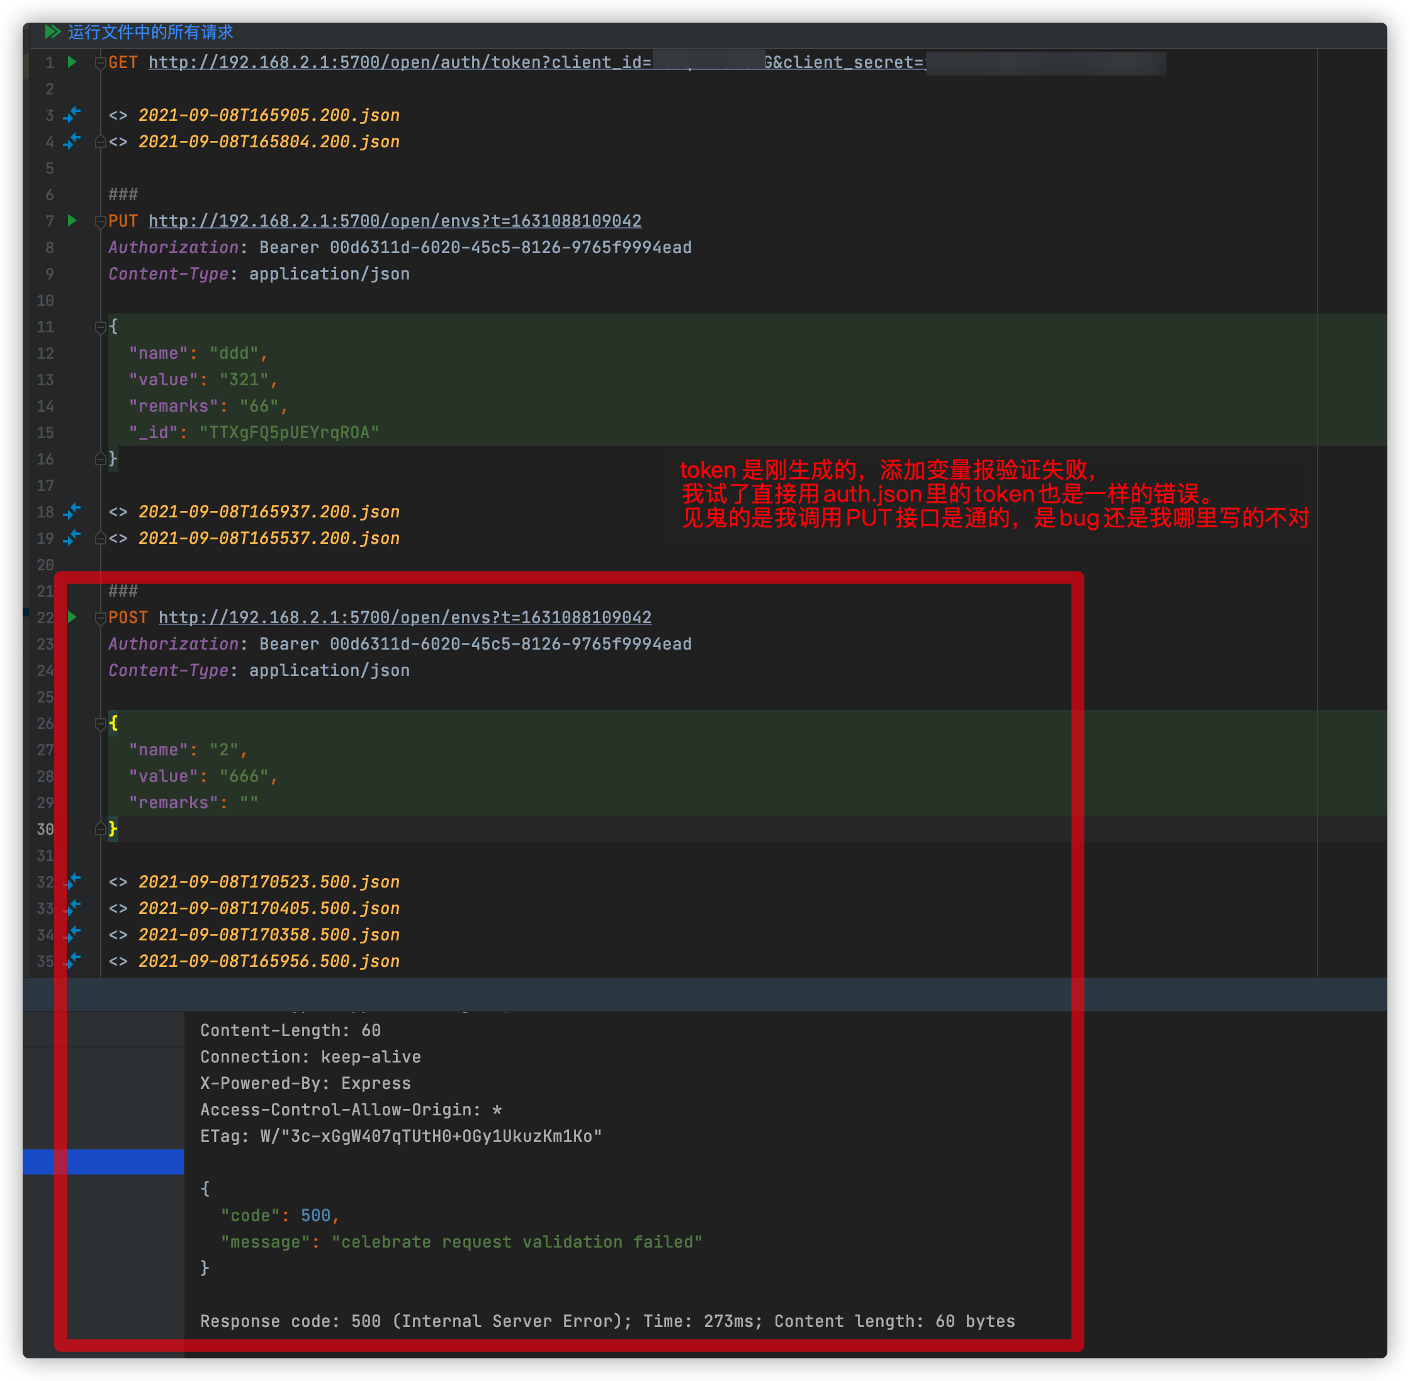Collapse JSON body fold marker on line 26
Screen dimensions: 1410x1381
point(101,724)
